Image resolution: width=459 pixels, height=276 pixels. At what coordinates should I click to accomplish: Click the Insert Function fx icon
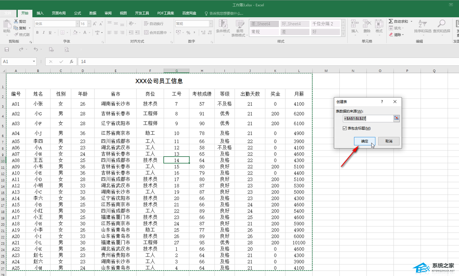coord(71,62)
